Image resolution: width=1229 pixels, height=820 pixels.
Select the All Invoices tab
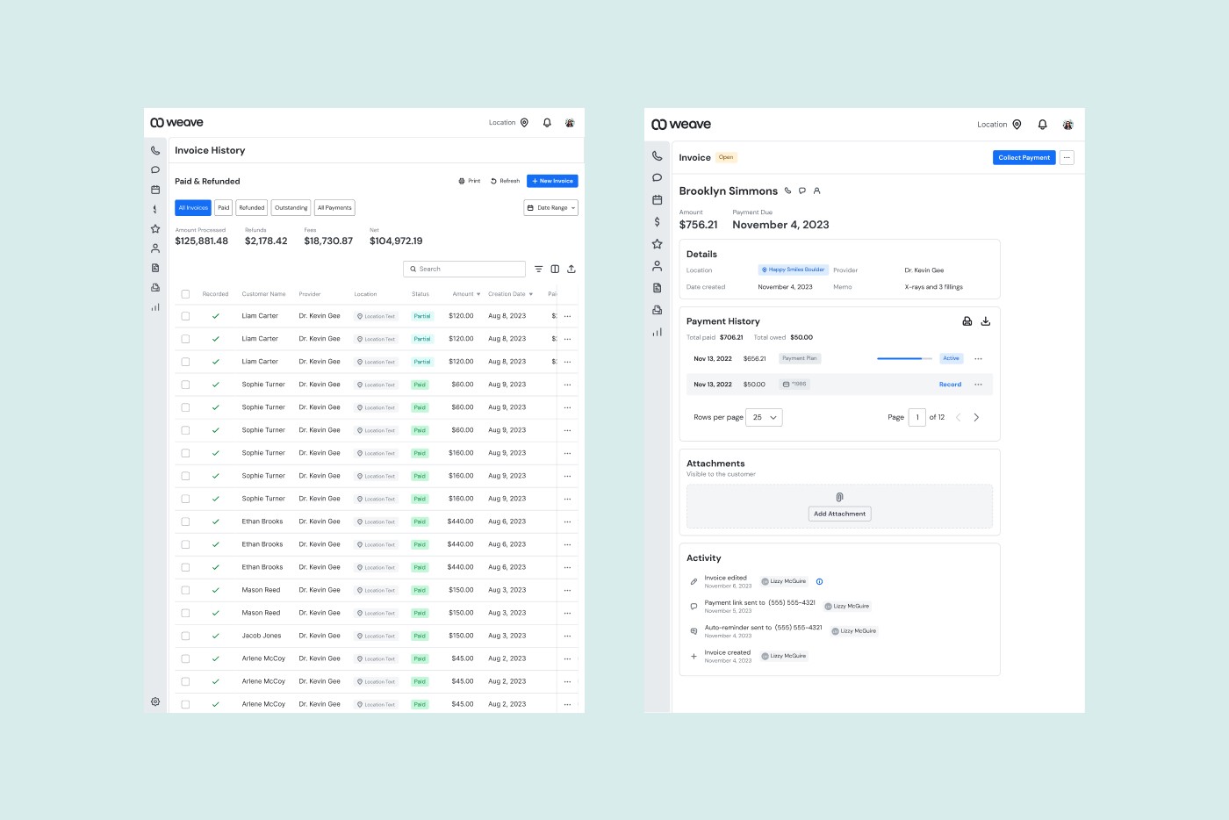[193, 208]
